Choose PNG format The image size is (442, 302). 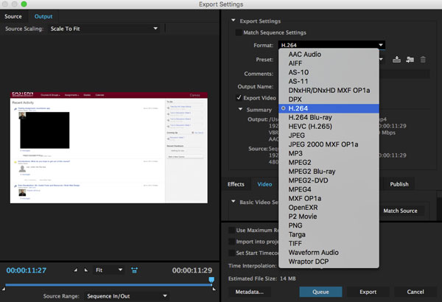[x=329, y=225]
